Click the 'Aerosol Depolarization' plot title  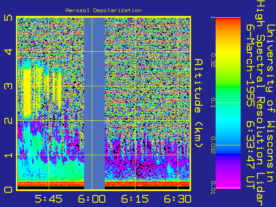[103, 10]
